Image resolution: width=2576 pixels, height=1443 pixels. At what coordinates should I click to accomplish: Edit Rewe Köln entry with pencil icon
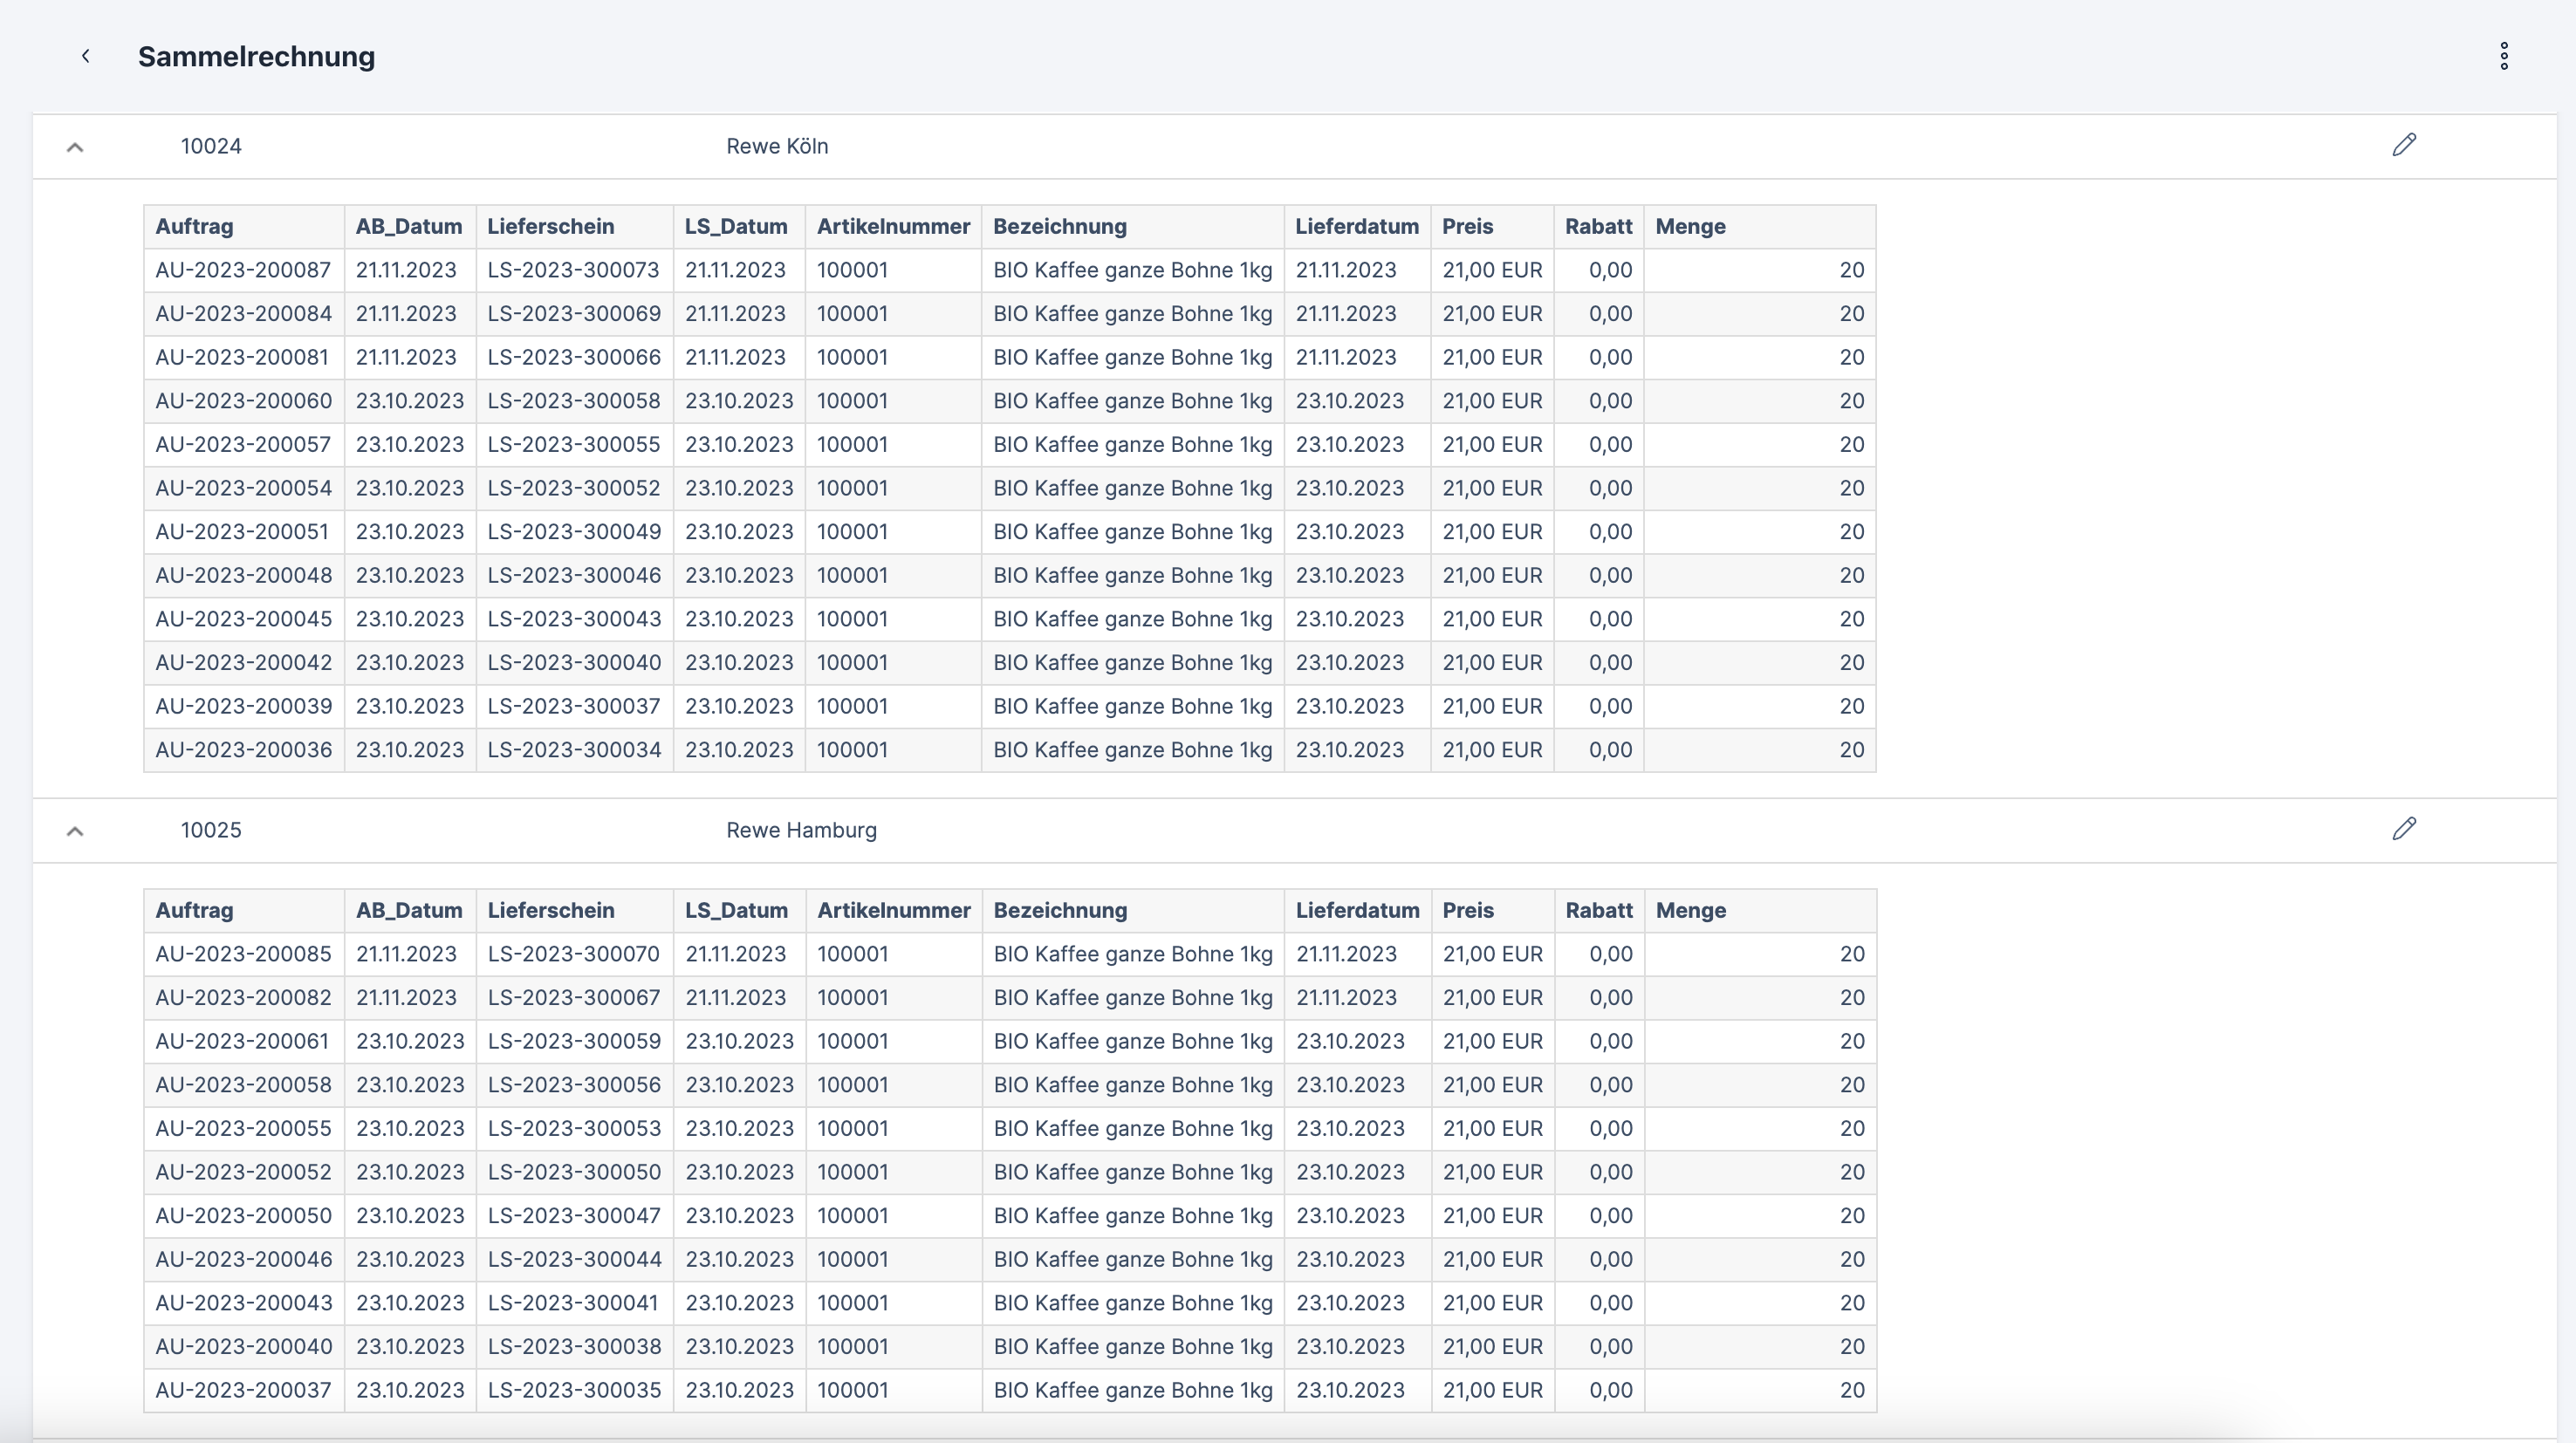[x=2404, y=146]
